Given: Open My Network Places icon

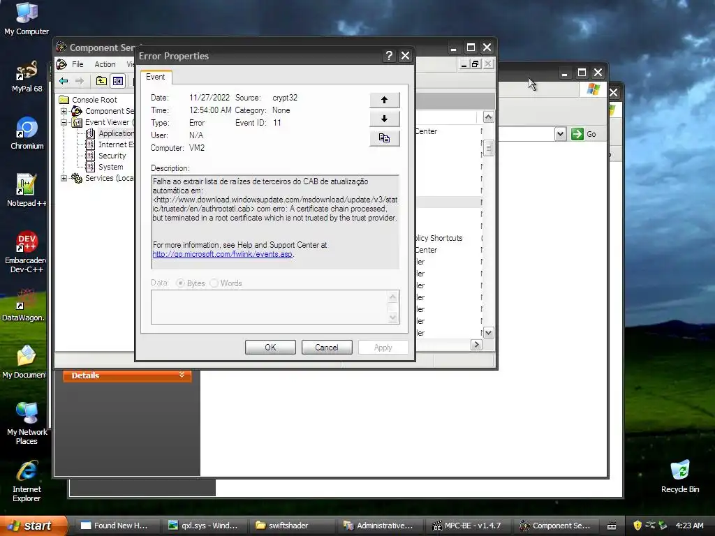Looking at the screenshot, I should [x=27, y=424].
